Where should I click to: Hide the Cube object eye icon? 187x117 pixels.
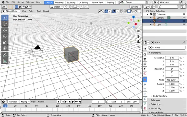coord(184,21)
